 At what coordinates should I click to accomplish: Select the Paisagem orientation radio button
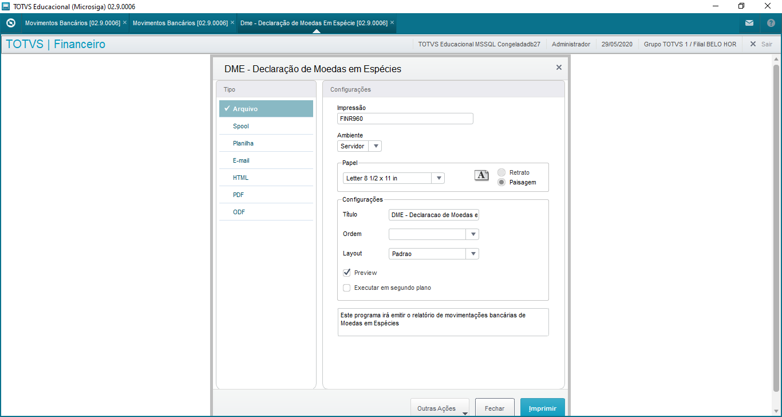tap(501, 182)
